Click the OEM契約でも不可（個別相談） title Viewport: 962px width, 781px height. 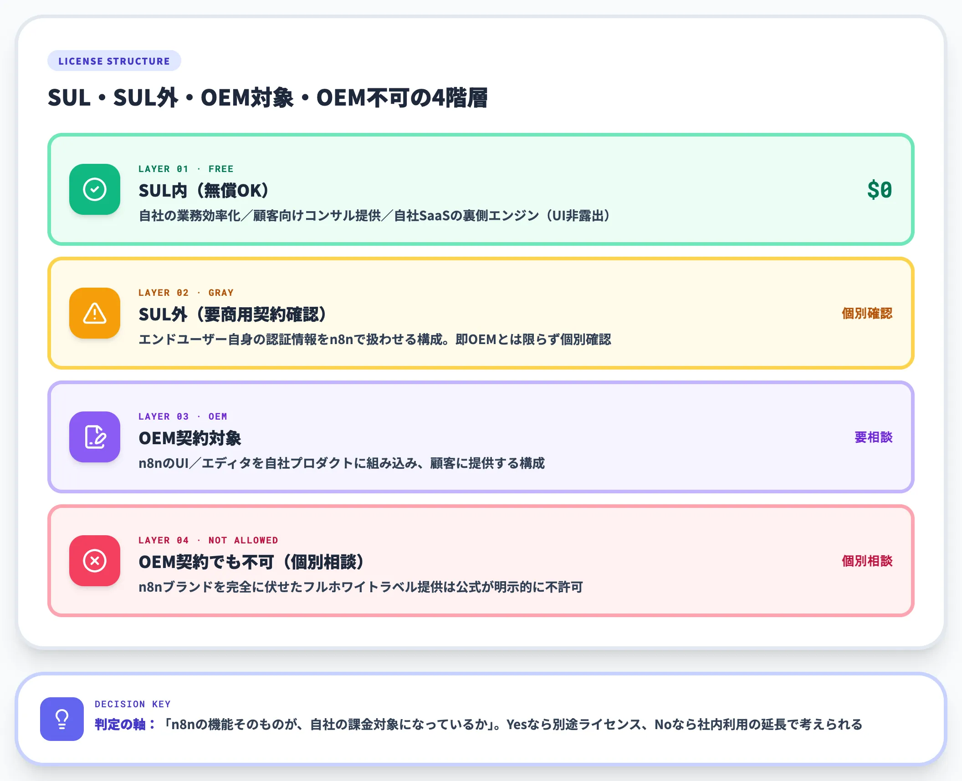[251, 562]
